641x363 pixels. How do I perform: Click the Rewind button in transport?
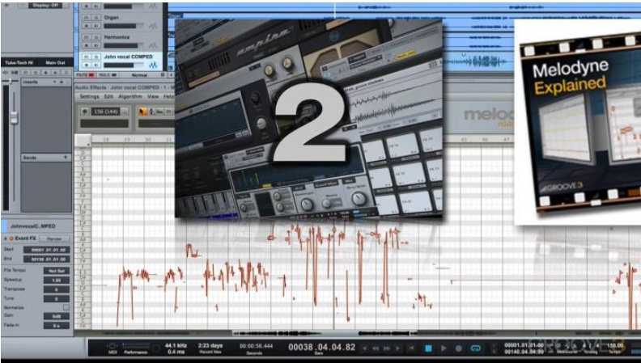376,348
